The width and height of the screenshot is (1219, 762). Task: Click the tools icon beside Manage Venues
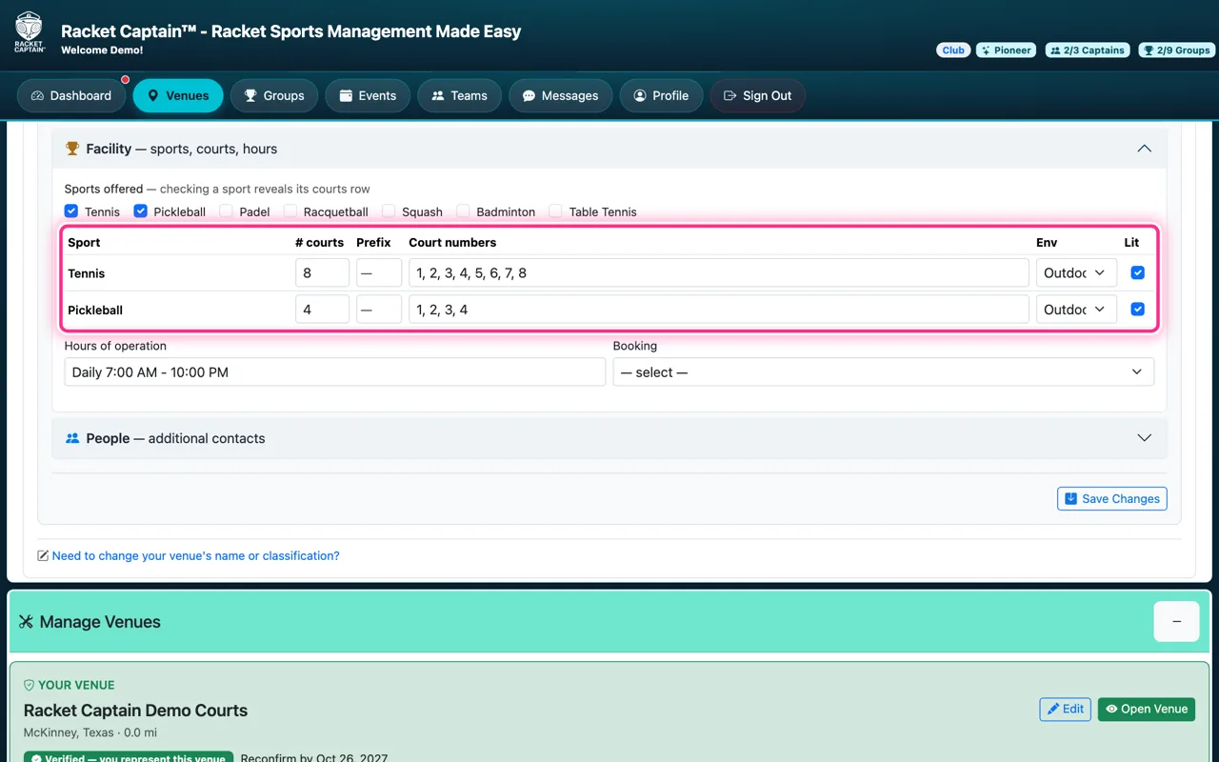point(26,622)
